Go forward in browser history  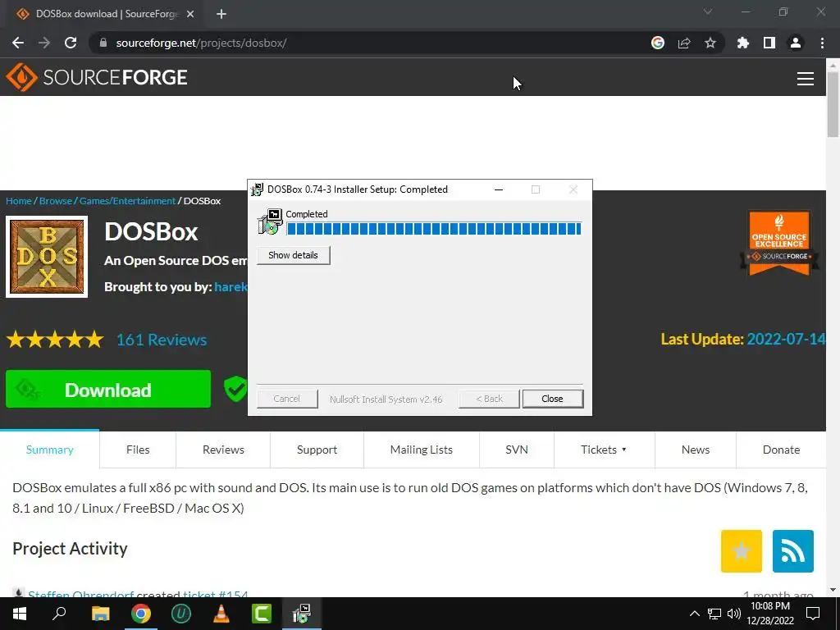point(44,43)
